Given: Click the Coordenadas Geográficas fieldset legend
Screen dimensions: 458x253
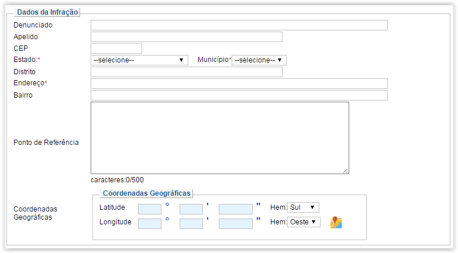Looking at the screenshot, I should (147, 193).
